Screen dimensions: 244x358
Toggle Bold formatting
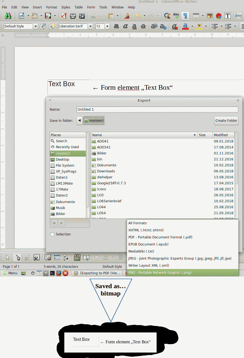point(116,26)
